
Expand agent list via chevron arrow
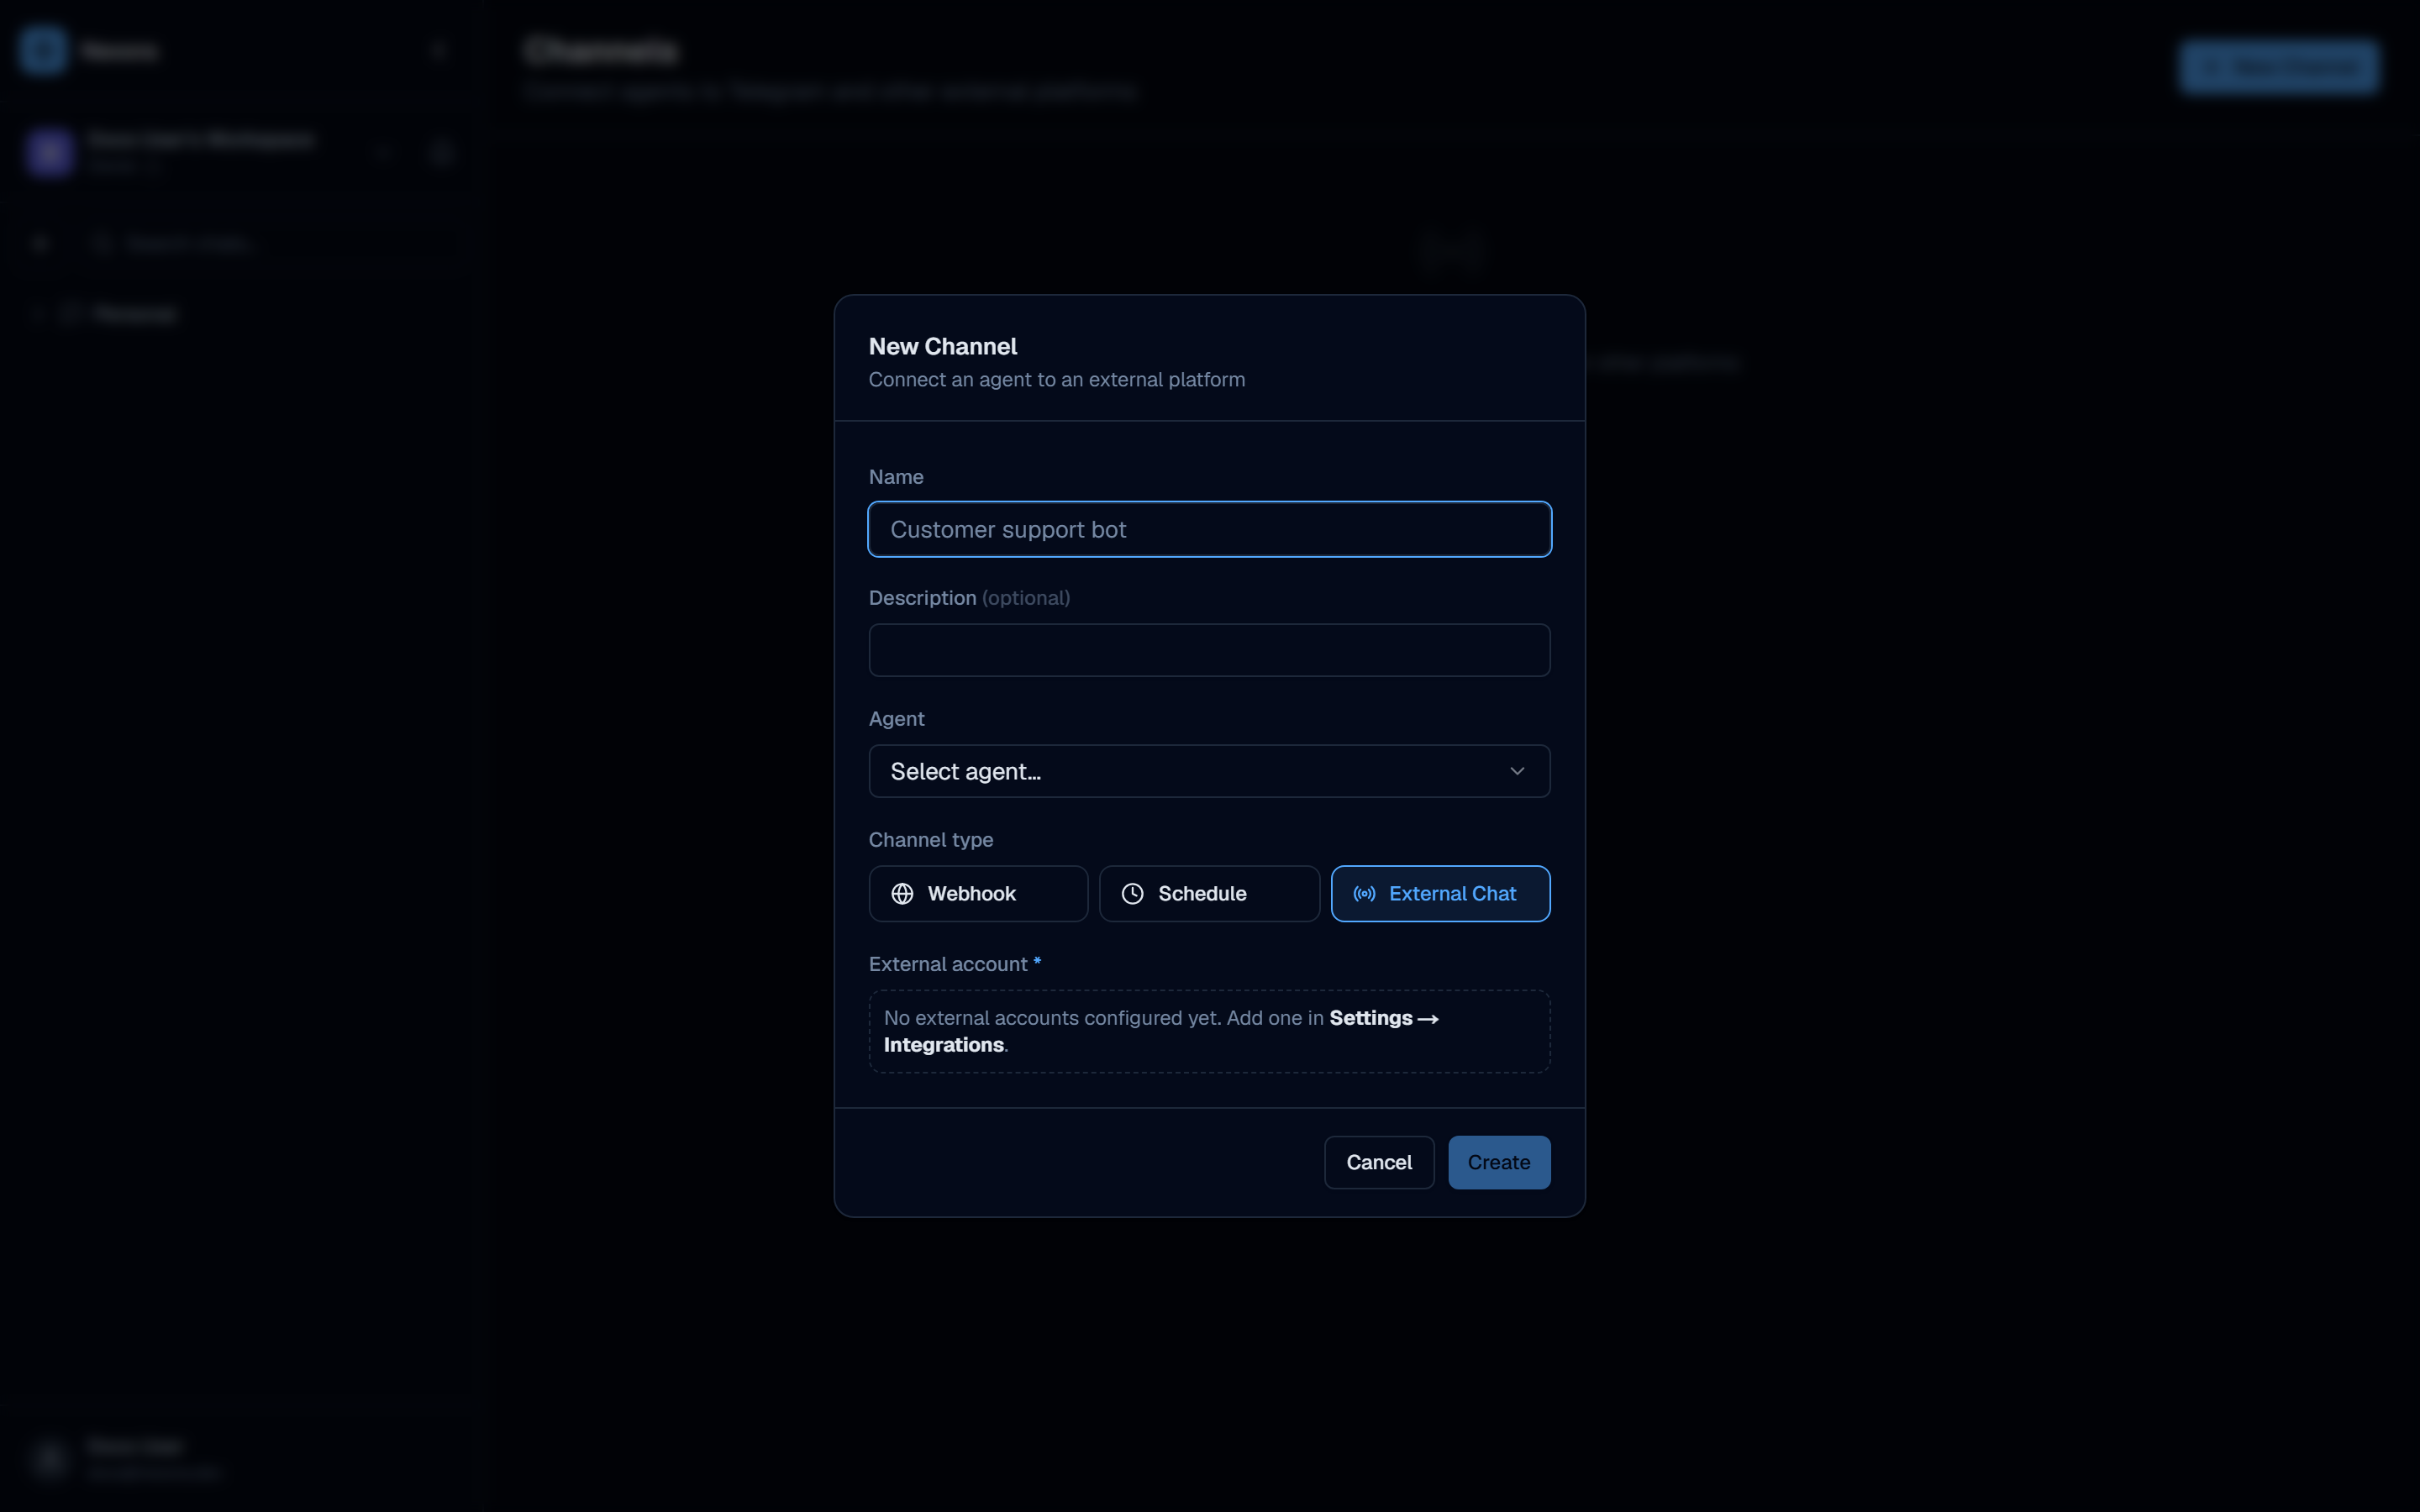click(x=1517, y=771)
